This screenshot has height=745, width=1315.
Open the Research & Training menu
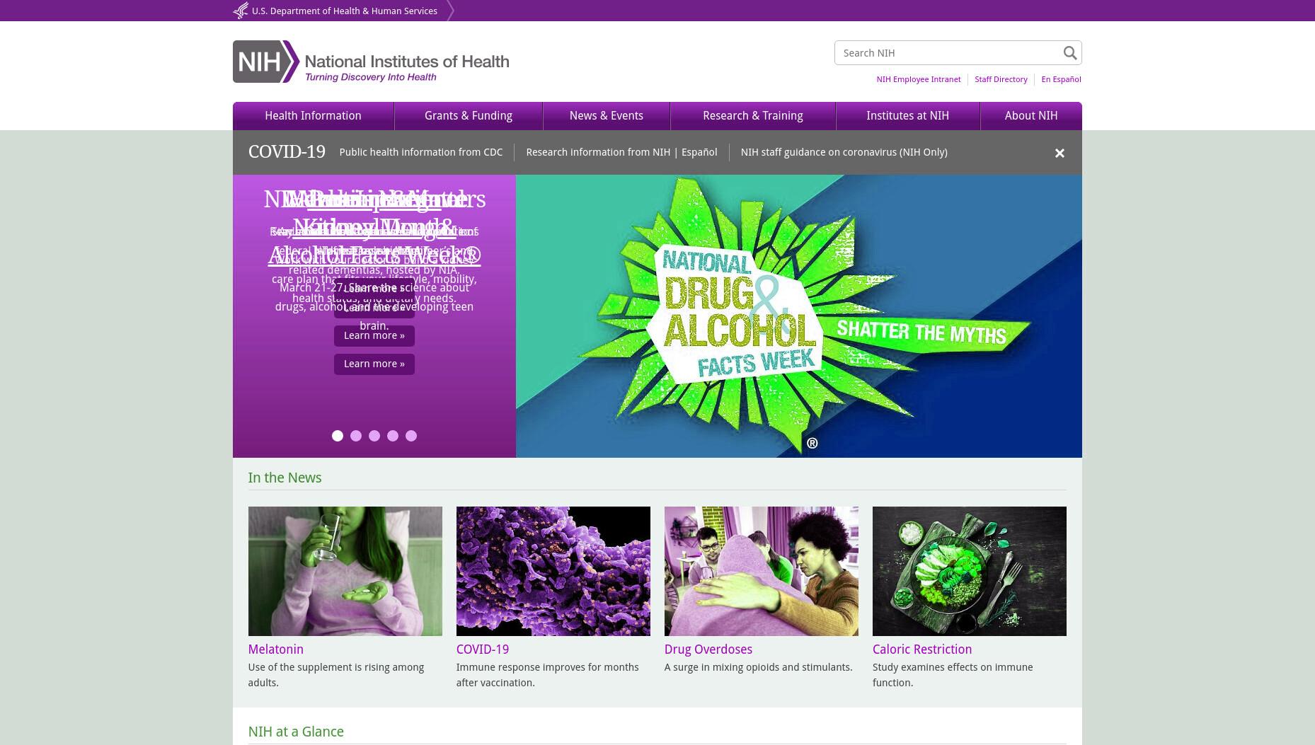click(753, 116)
